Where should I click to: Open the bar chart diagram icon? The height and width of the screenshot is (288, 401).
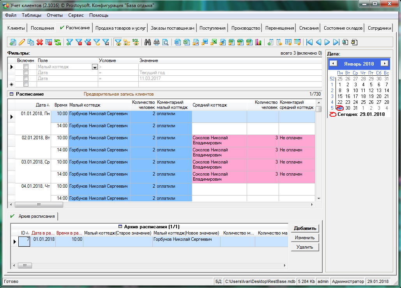tap(258, 42)
